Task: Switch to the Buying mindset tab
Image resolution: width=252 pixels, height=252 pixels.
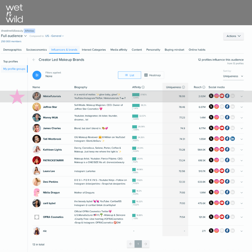Action: tap(174, 50)
